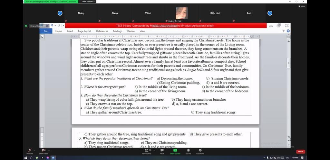Open volume control in system tray
This screenshot has width=330, height=160.
click(278, 158)
